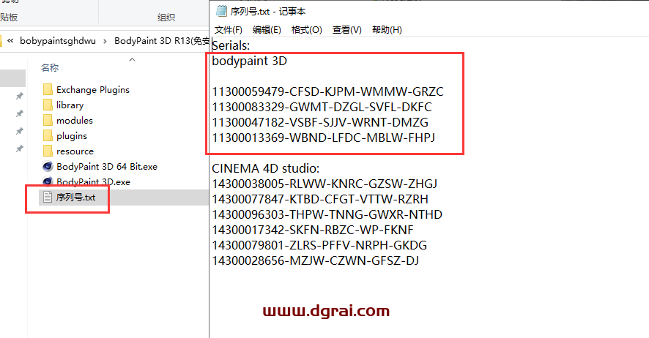Sort files by the 名称 column header
This screenshot has width=649, height=338.
[x=50, y=68]
